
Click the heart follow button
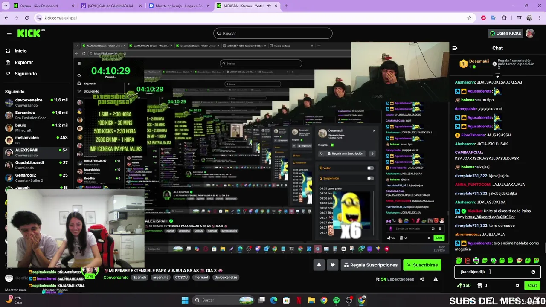[x=333, y=265]
